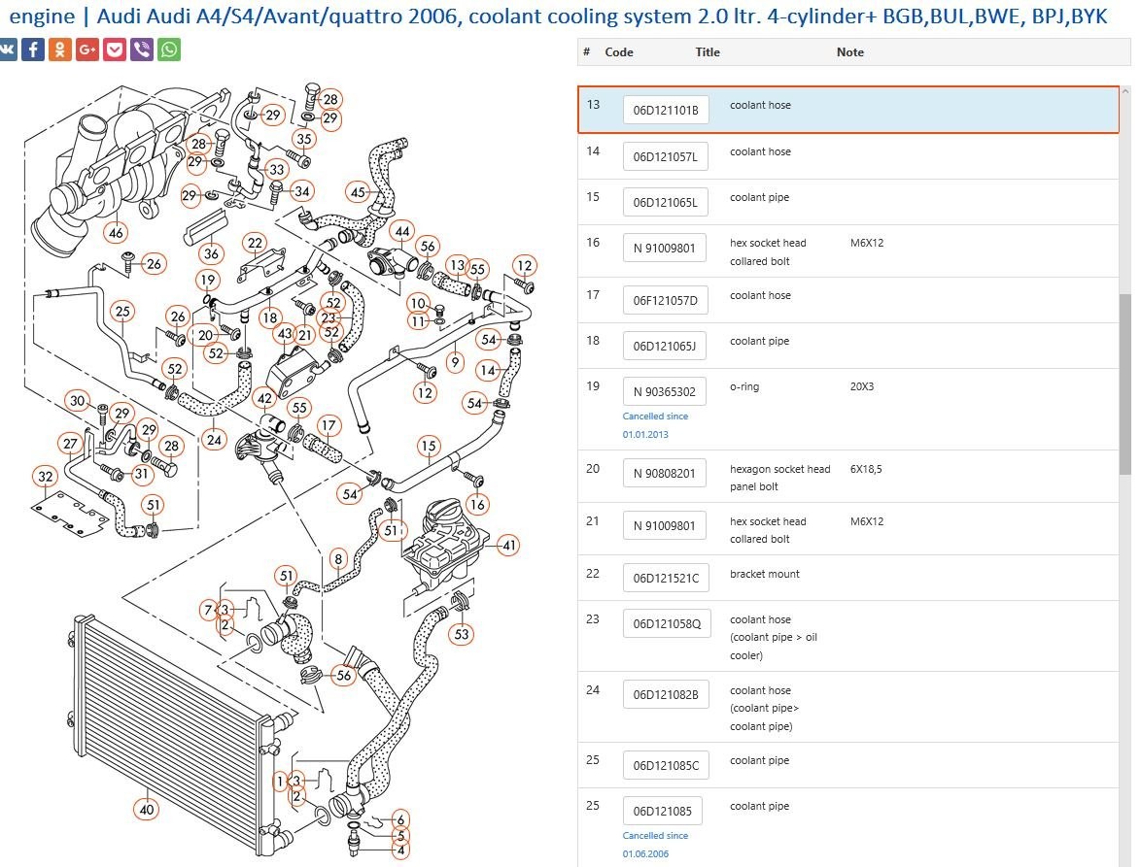Select diagram callout 24 coolant hose
Screen dimensions: 1141x867
pyautogui.click(x=214, y=440)
